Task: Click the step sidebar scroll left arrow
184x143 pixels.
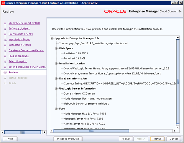Action: [3, 132]
